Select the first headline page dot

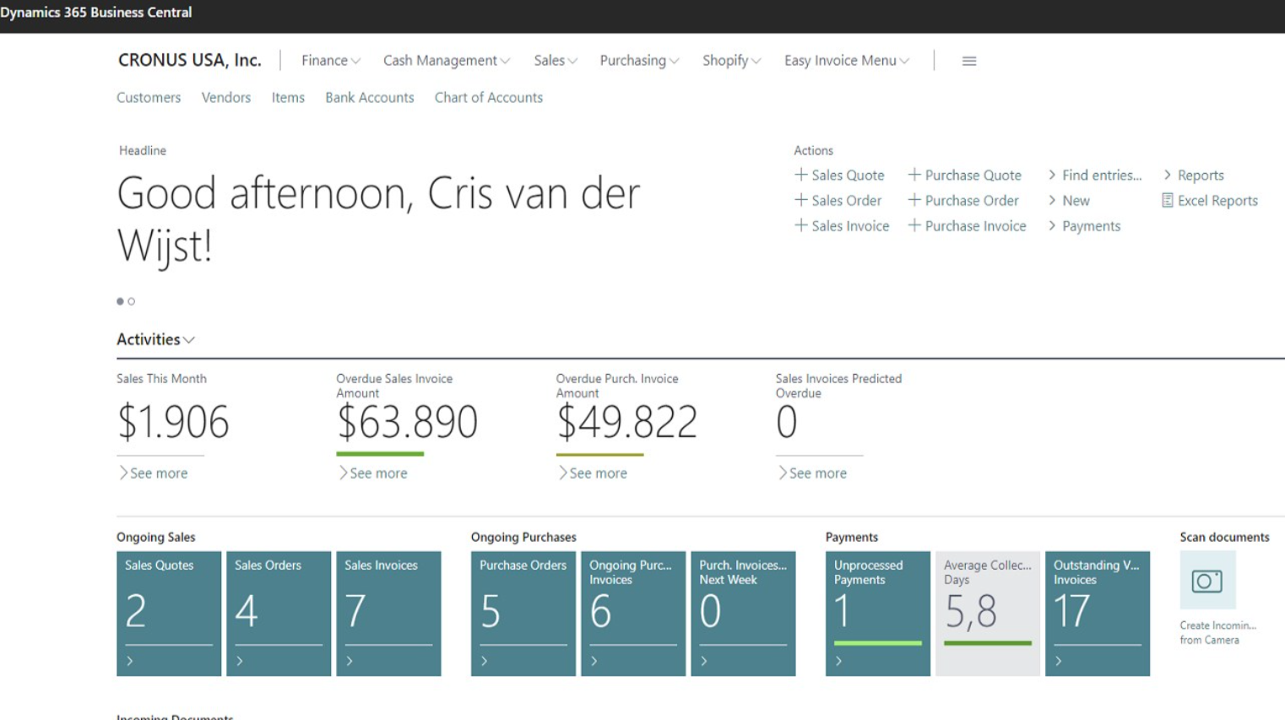point(120,301)
